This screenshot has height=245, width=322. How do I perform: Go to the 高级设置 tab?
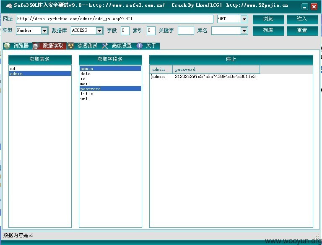tap(118, 46)
